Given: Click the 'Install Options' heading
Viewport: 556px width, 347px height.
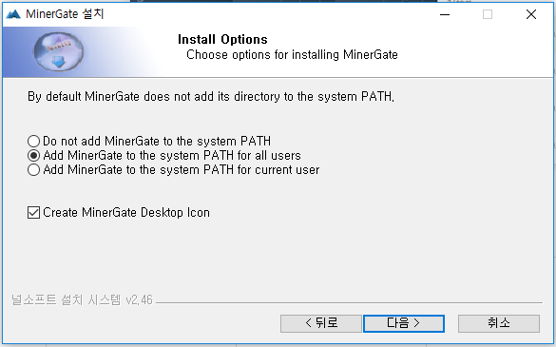Looking at the screenshot, I should coord(222,39).
